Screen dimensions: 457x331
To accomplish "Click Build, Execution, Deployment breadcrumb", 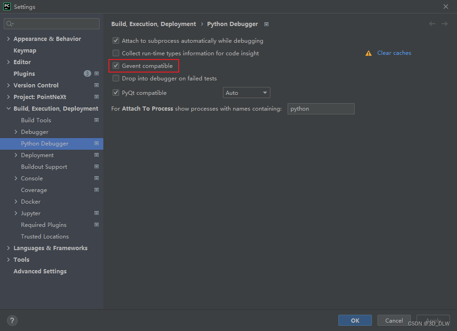I will [154, 24].
